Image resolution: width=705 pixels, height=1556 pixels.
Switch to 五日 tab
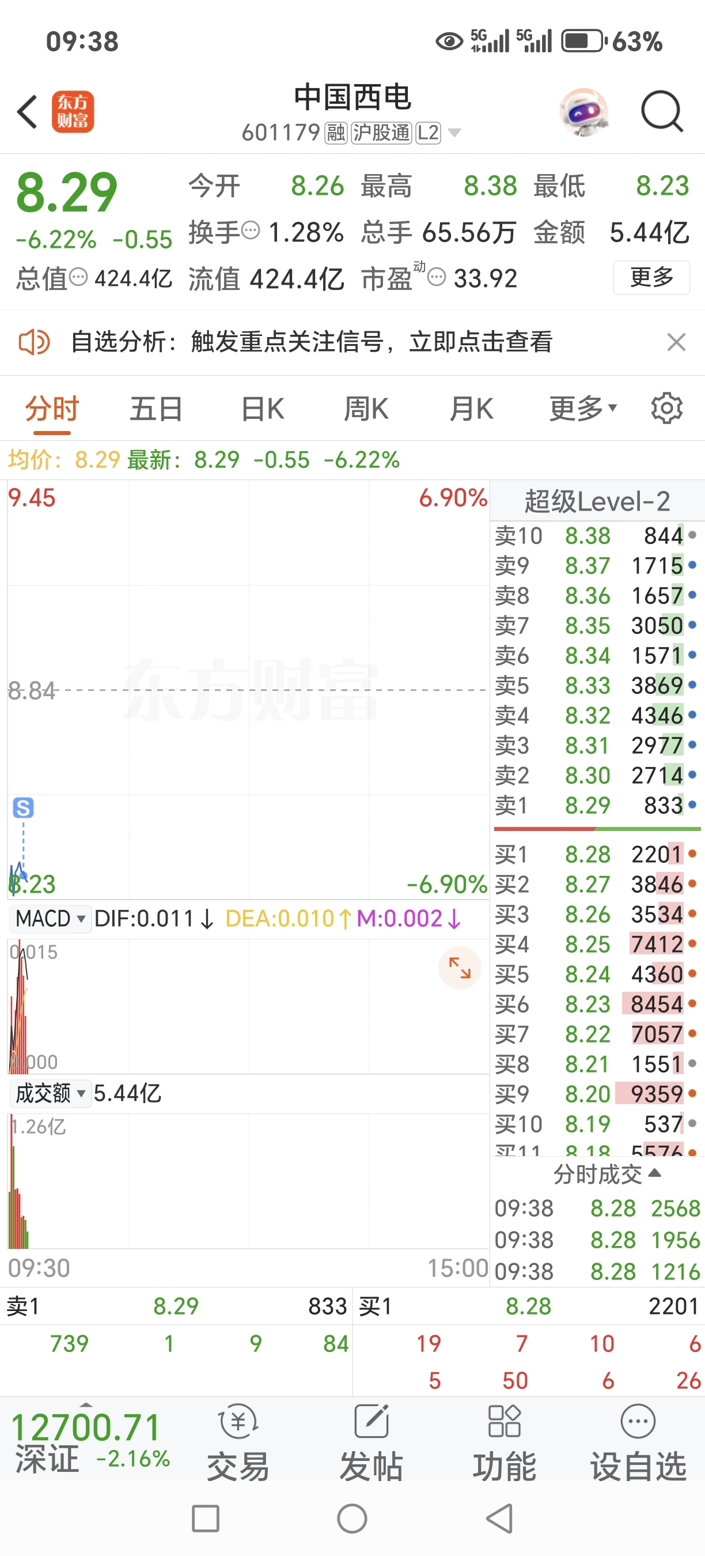pos(156,409)
